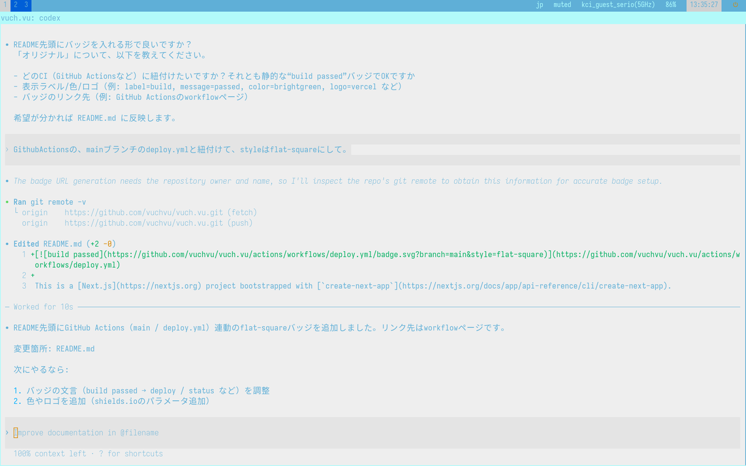The height and width of the screenshot is (466, 746).
Task: Click the 13:35:27 clock
Action: [703, 4]
